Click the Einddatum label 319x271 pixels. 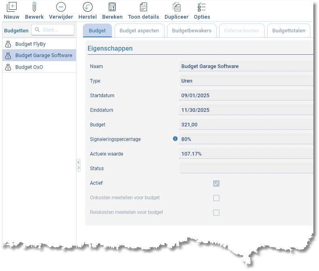[x=101, y=110]
